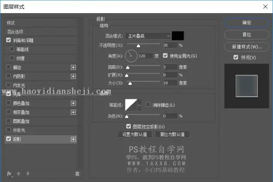Viewport: 273px width, 182px height.
Task: Click the 距离 value field 3
Action: coord(170,67)
